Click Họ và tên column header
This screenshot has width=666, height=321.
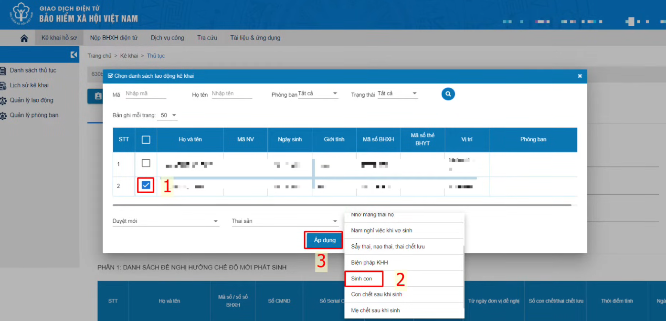190,140
